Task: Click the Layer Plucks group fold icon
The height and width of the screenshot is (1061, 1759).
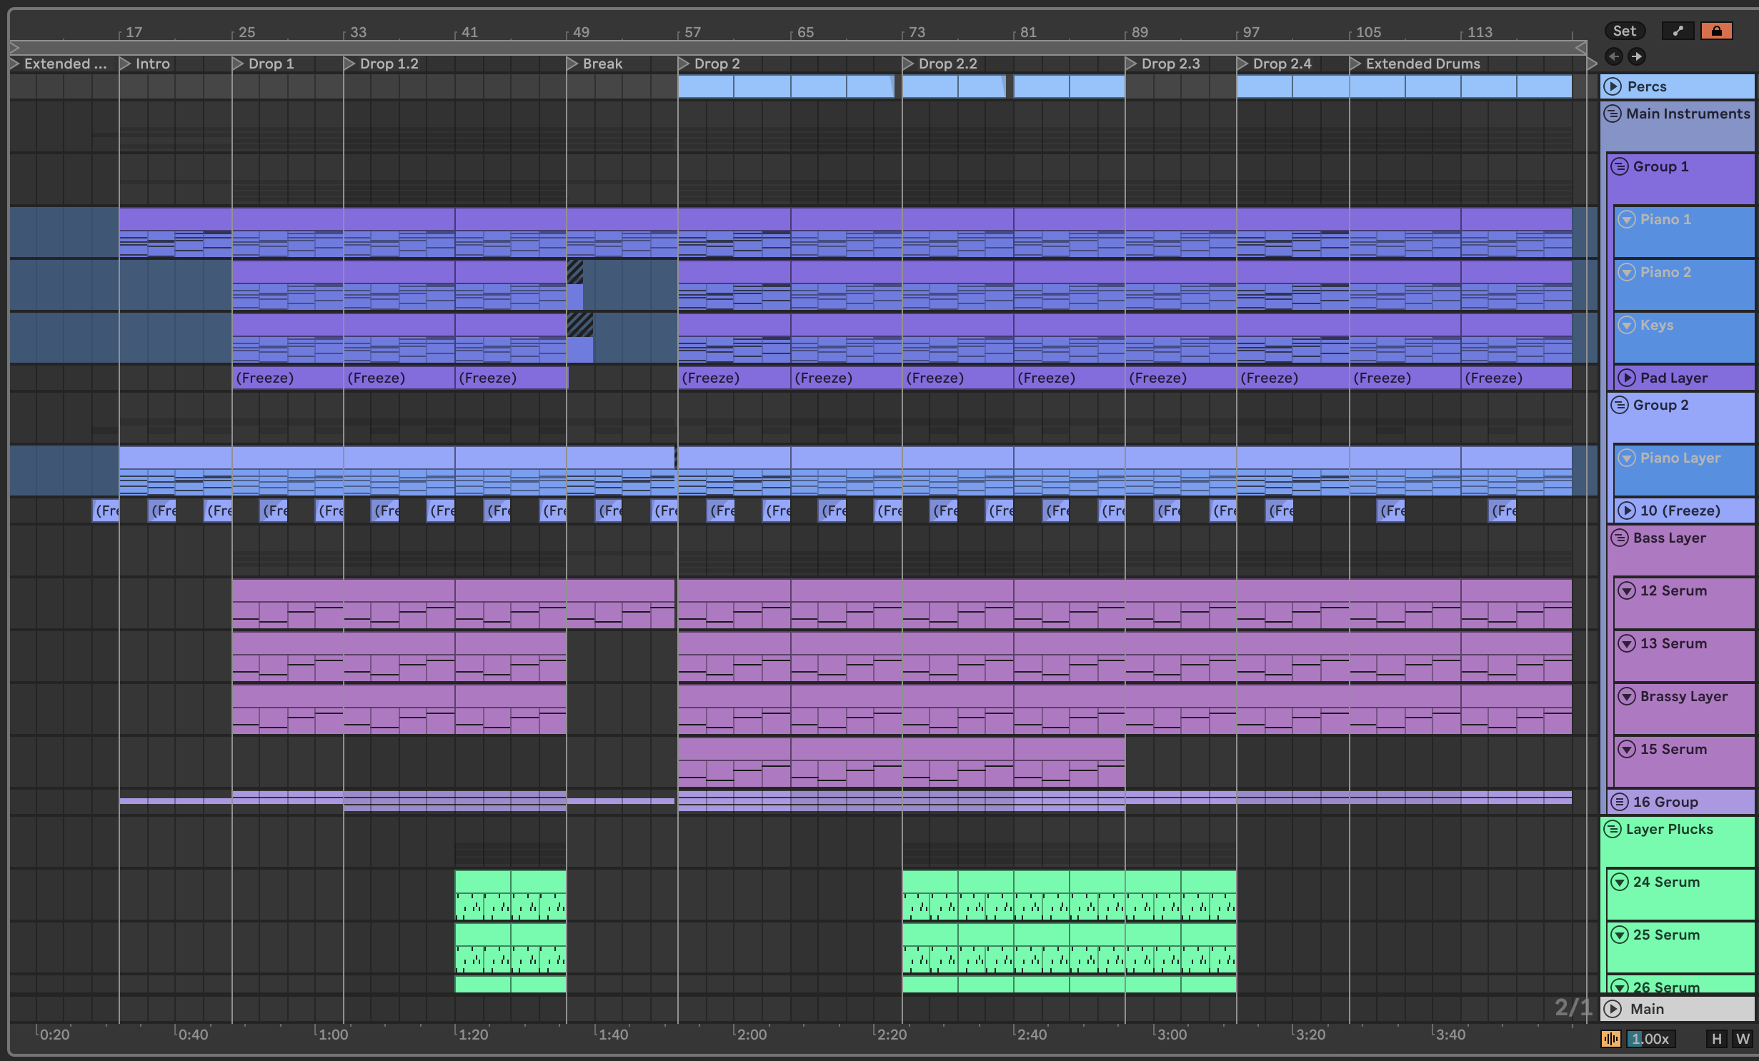Action: (x=1613, y=829)
